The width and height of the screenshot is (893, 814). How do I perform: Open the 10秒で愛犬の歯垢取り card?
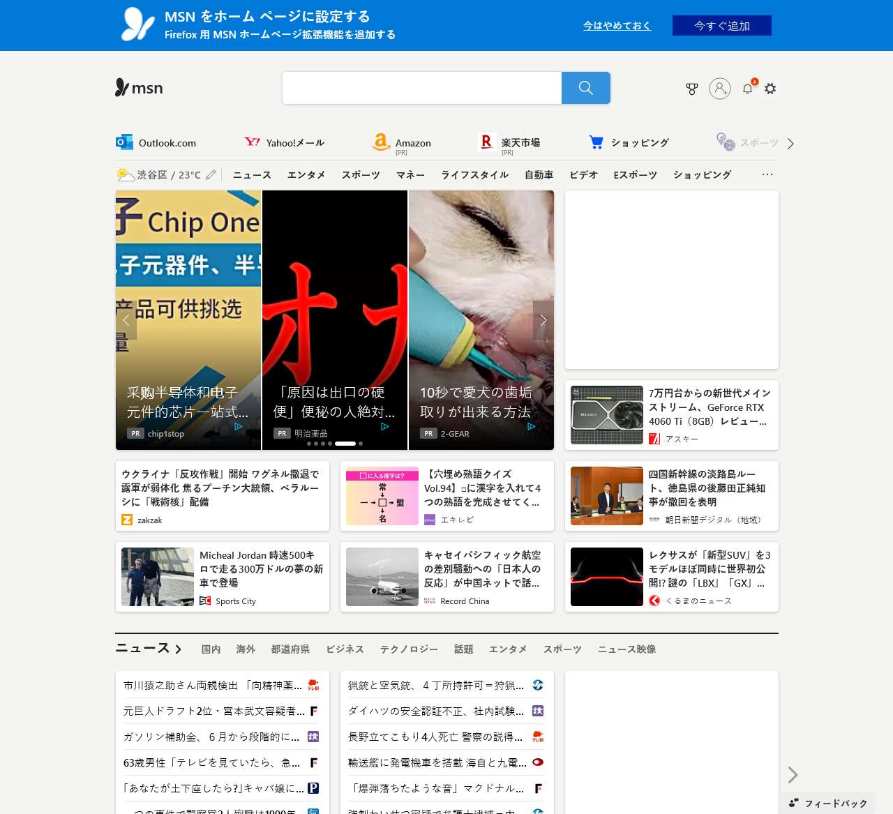click(481, 320)
